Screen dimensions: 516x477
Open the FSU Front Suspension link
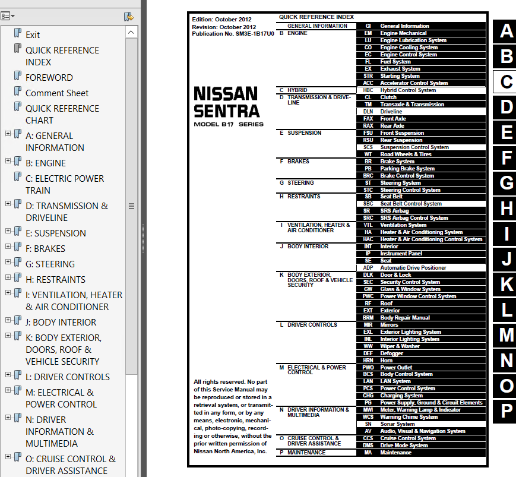pyautogui.click(x=421, y=133)
